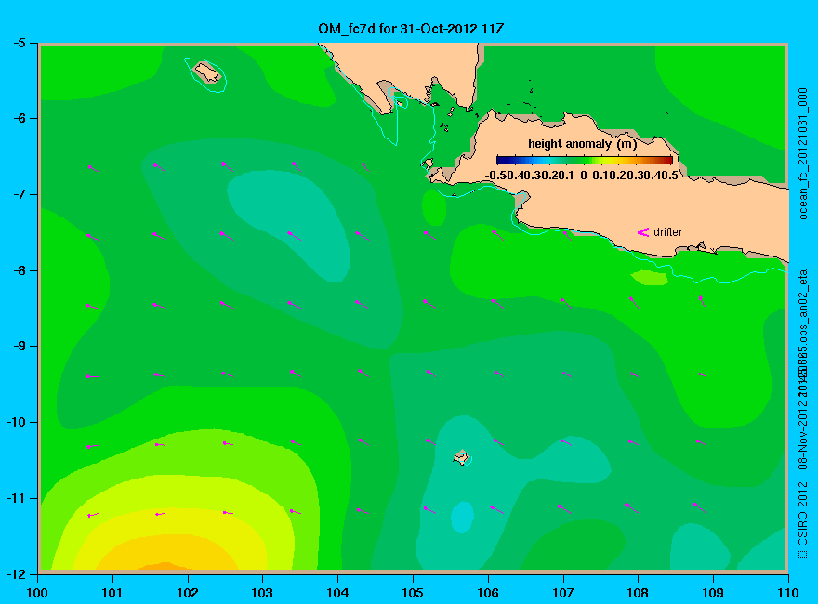Viewport: 818px width, 604px height.
Task: Click longitude label 103 on the x-axis
Action: pos(262,593)
